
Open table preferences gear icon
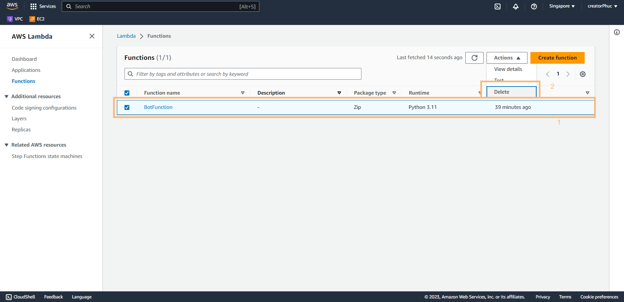583,74
